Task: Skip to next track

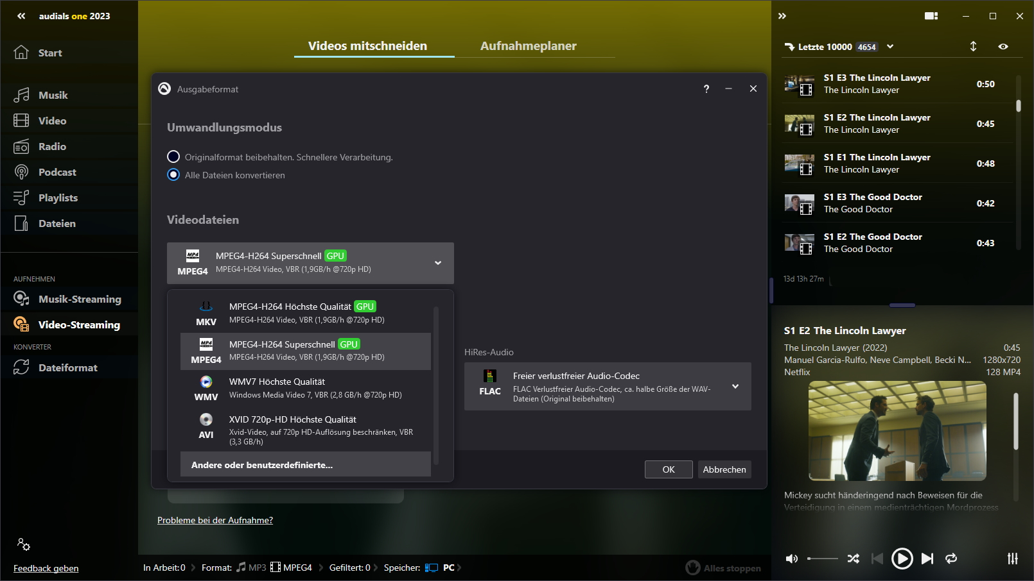Action: (927, 559)
